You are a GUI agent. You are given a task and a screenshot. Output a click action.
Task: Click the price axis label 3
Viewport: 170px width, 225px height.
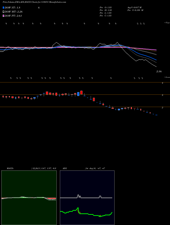coord(163,95)
